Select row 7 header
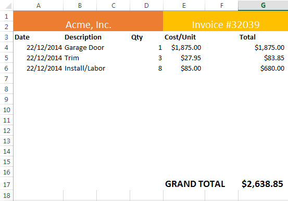 coord(7,78)
